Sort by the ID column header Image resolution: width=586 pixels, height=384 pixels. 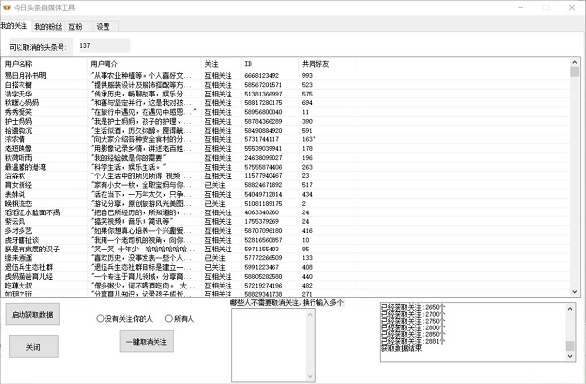coord(271,64)
